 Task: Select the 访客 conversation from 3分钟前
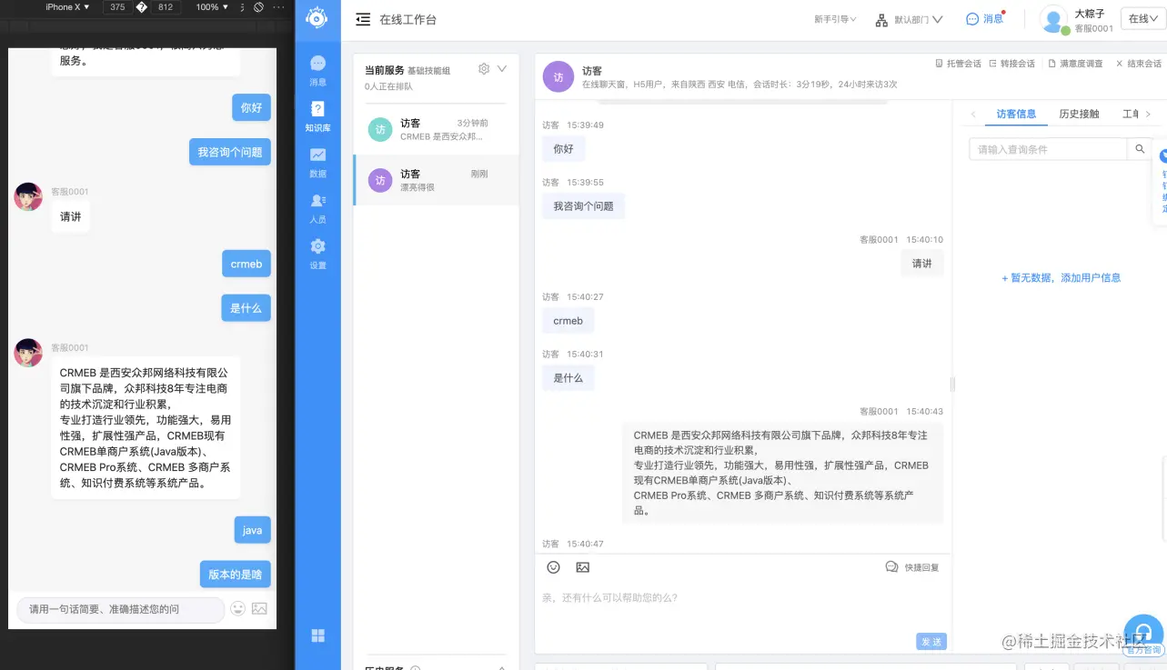[x=436, y=129]
